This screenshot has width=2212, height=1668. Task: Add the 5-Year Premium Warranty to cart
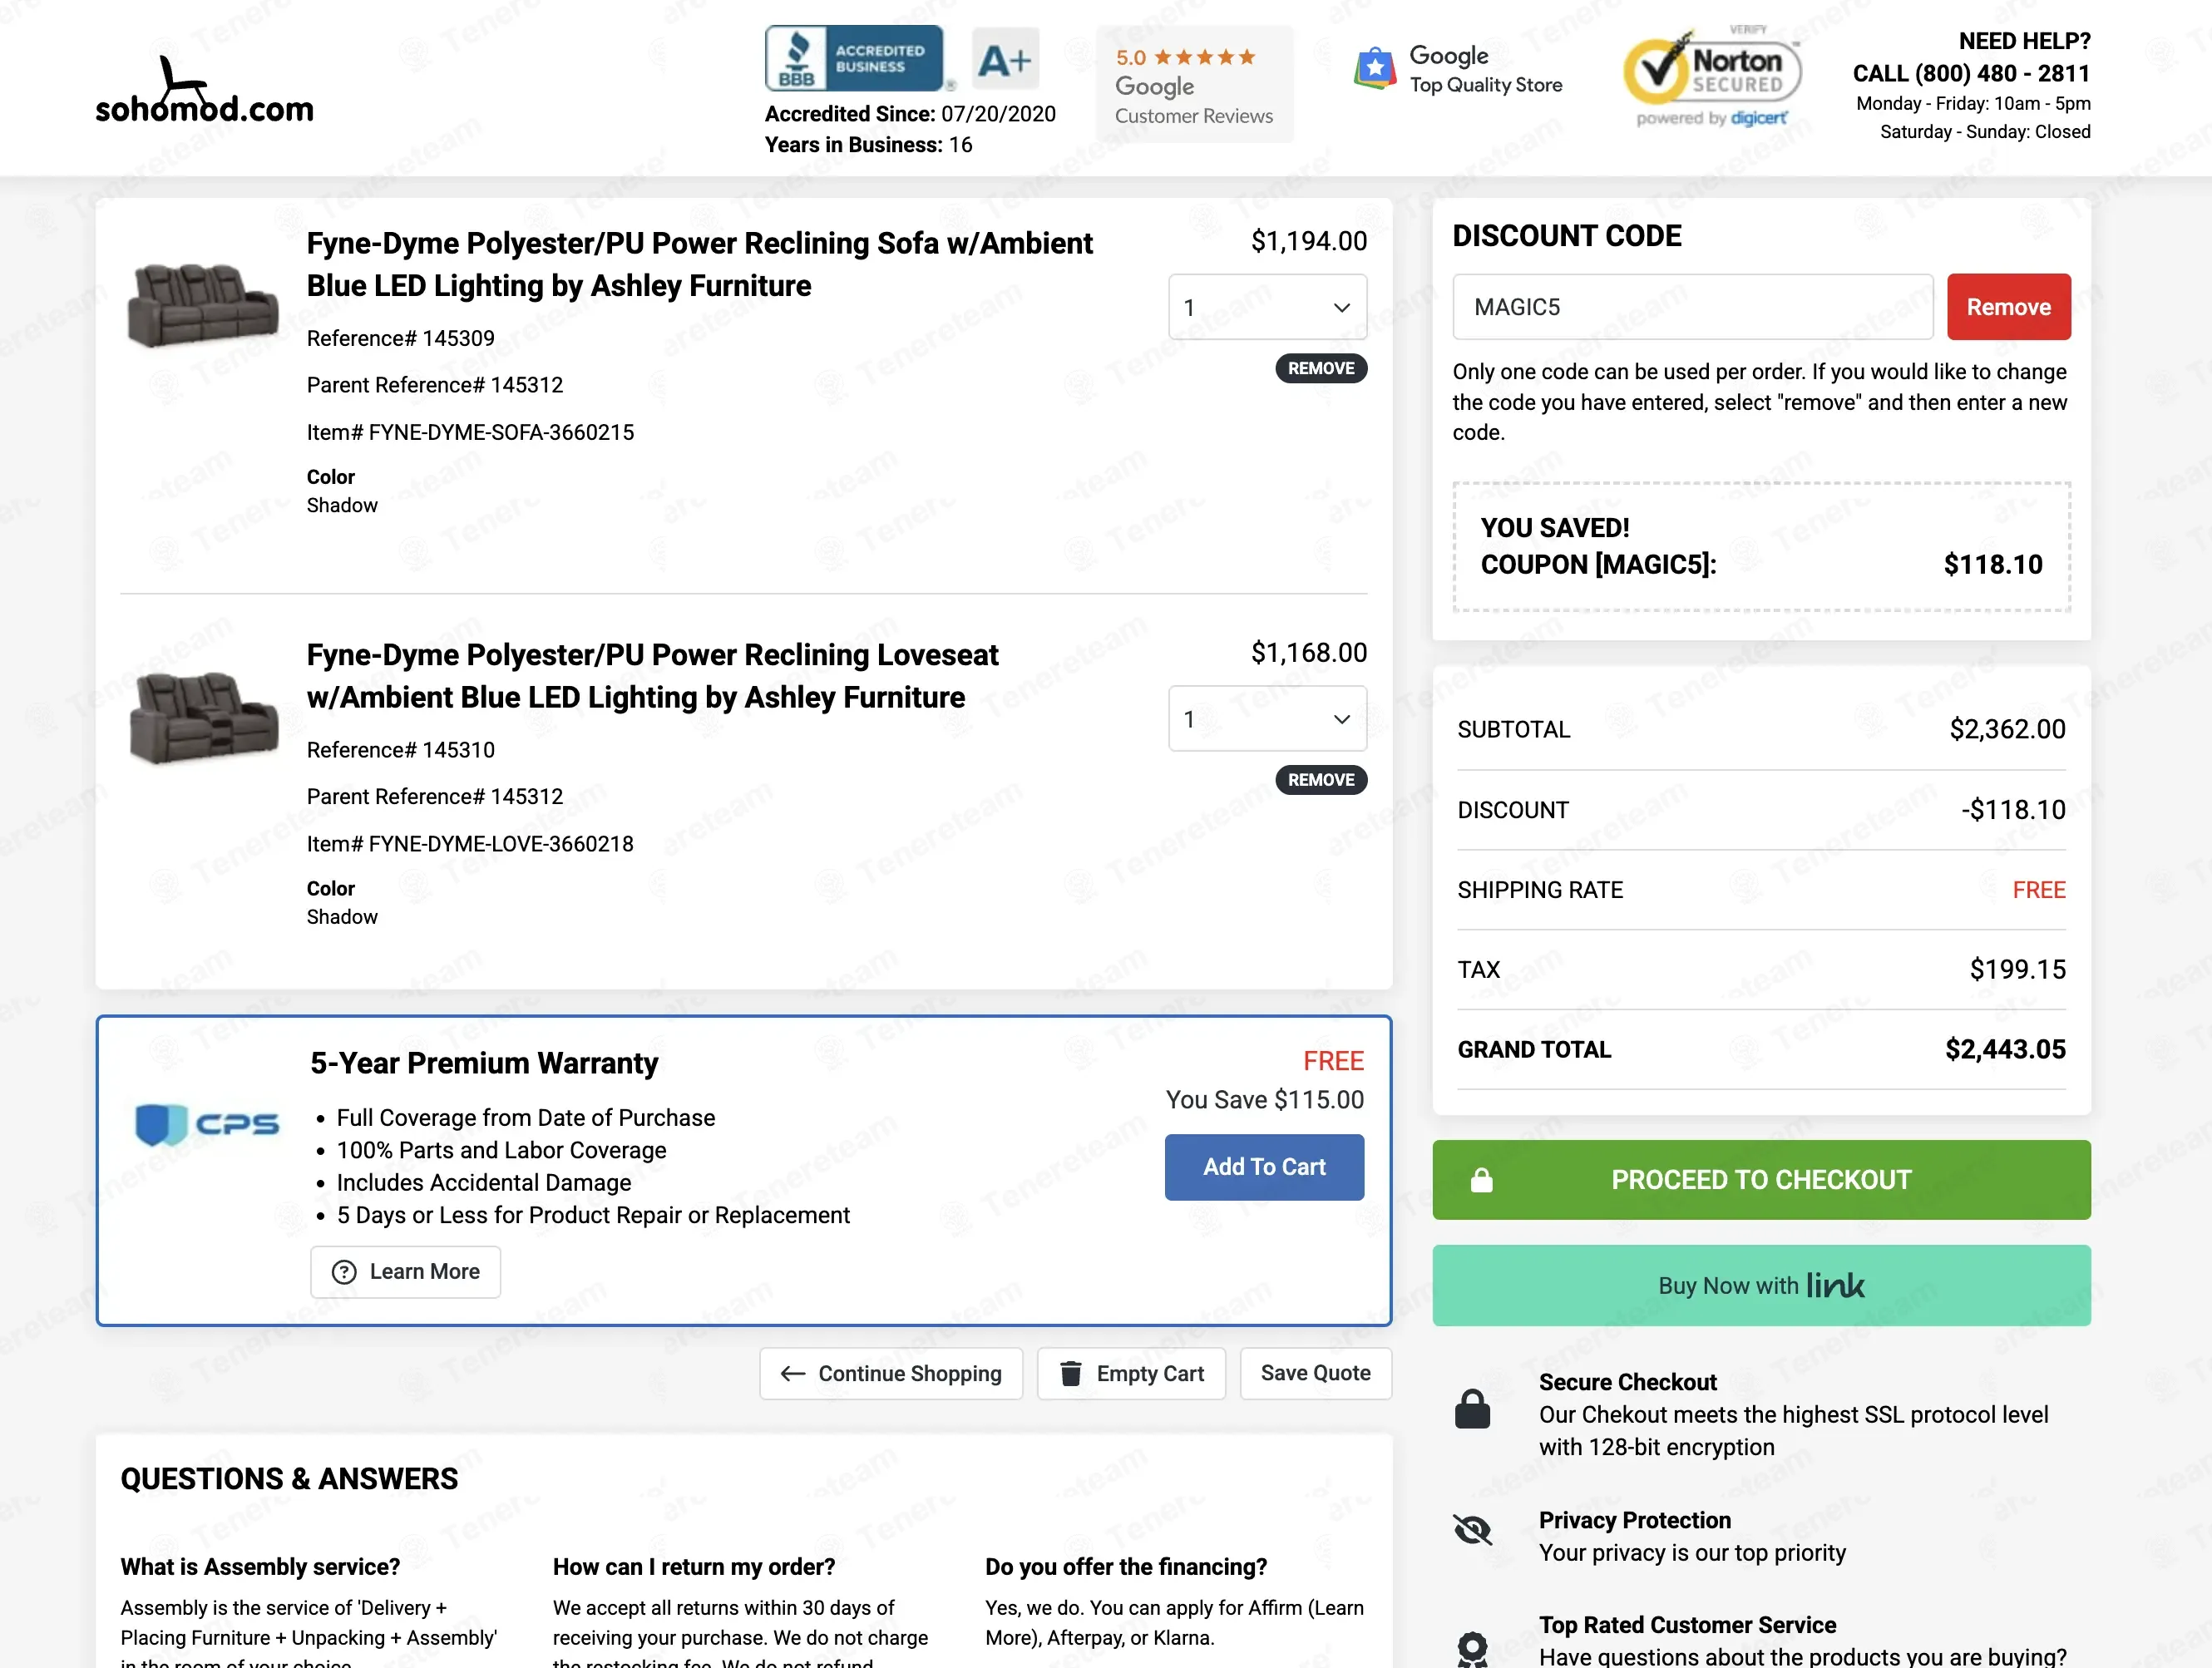pos(1264,1167)
